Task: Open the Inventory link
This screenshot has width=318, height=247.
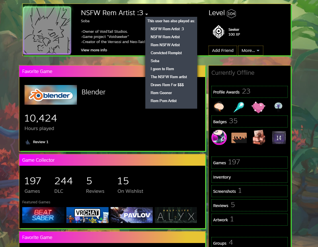Action: (x=249, y=177)
